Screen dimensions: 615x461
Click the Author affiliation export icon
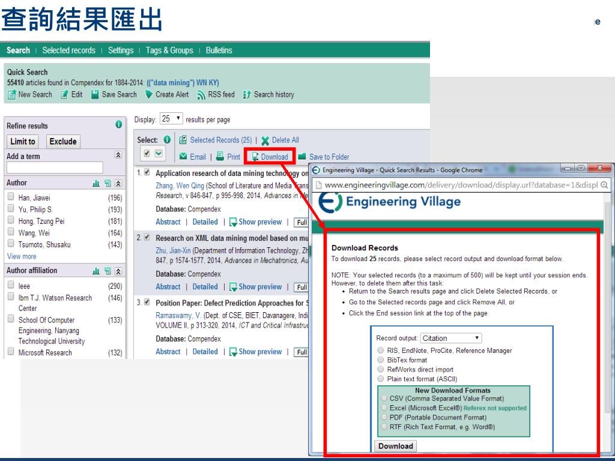tap(108, 271)
